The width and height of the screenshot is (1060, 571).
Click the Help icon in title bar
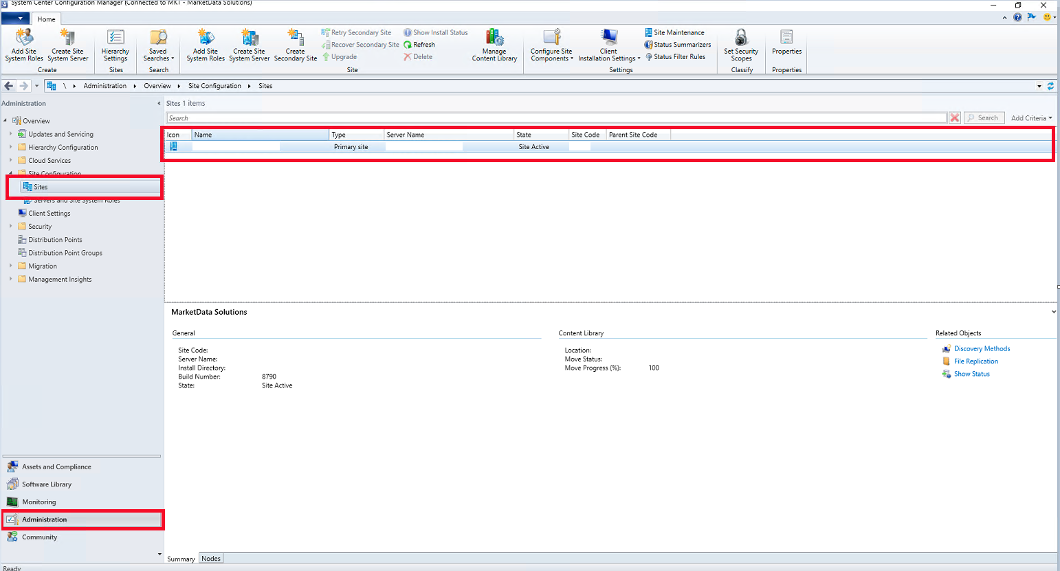[x=1017, y=17]
